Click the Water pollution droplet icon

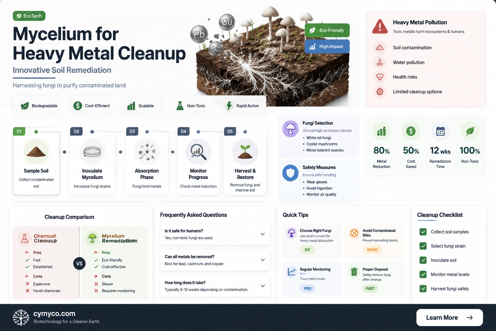pyautogui.click(x=380, y=62)
